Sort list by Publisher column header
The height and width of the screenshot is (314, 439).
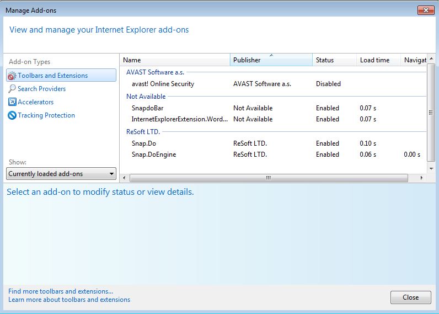(x=271, y=60)
